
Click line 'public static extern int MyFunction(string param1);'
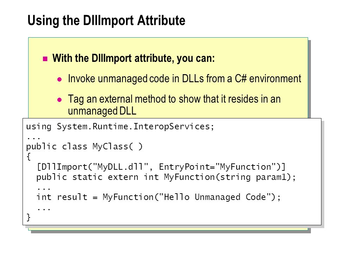coord(166,177)
